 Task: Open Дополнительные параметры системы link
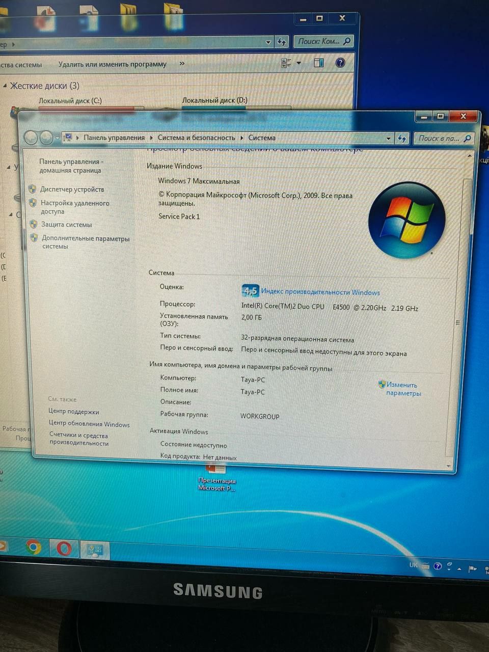pyautogui.click(x=86, y=242)
